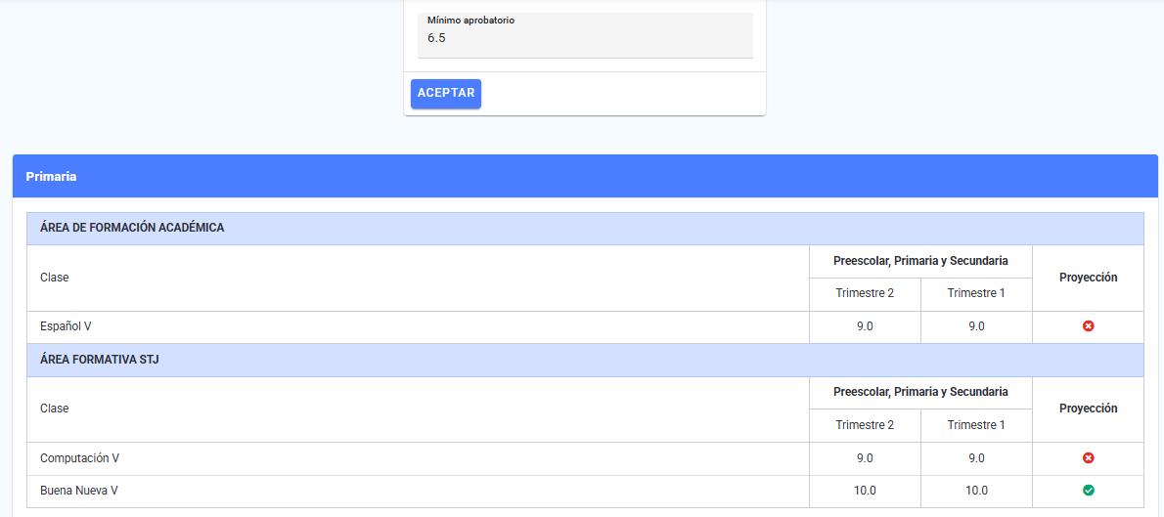Click the Proyección header in Formación Académica table

[1089, 278]
